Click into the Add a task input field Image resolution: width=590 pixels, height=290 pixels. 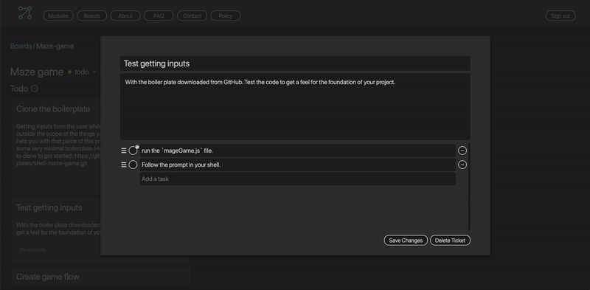(x=298, y=179)
